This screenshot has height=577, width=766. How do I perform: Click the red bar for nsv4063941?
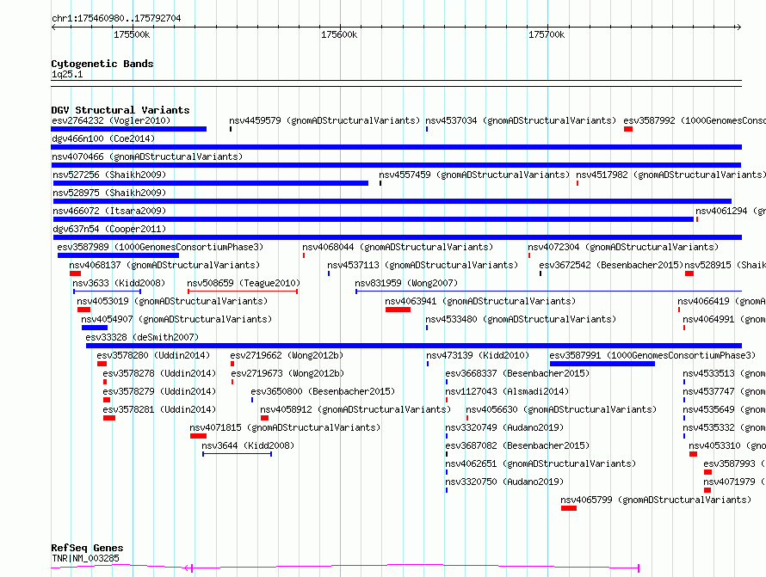[x=398, y=310]
